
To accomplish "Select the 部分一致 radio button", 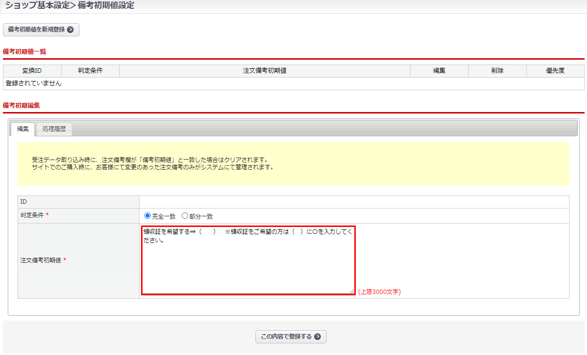I will click(x=185, y=216).
